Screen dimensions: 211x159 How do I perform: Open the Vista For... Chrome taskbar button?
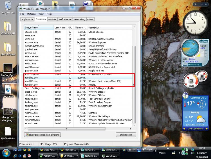(x=48, y=150)
